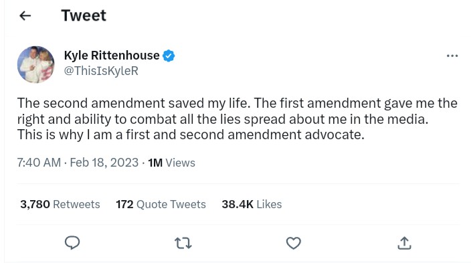Retweet using the circular arrows icon
This screenshot has height=263, width=471.
click(x=183, y=243)
